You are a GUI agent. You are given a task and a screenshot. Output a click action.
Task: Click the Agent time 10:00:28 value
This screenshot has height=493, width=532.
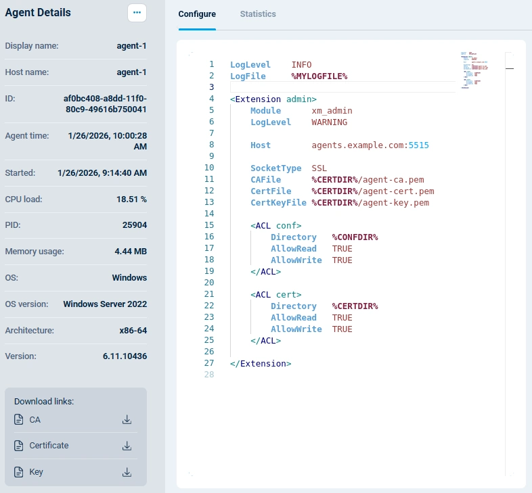[108, 141]
